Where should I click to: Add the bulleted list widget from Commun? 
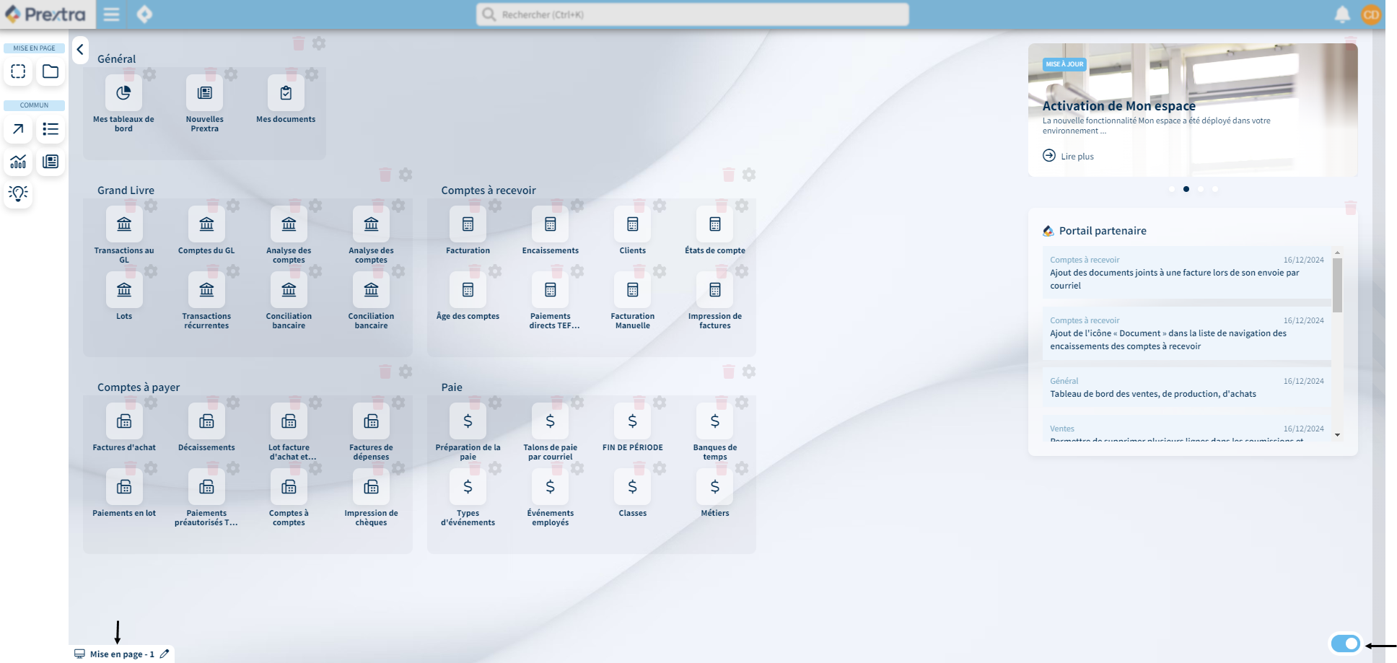pyautogui.click(x=51, y=129)
